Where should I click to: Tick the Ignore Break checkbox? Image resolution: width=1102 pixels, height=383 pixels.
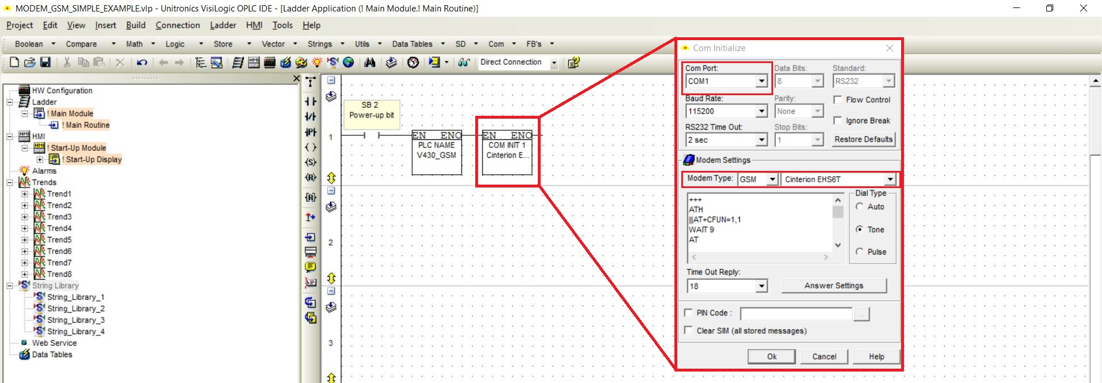pos(838,120)
